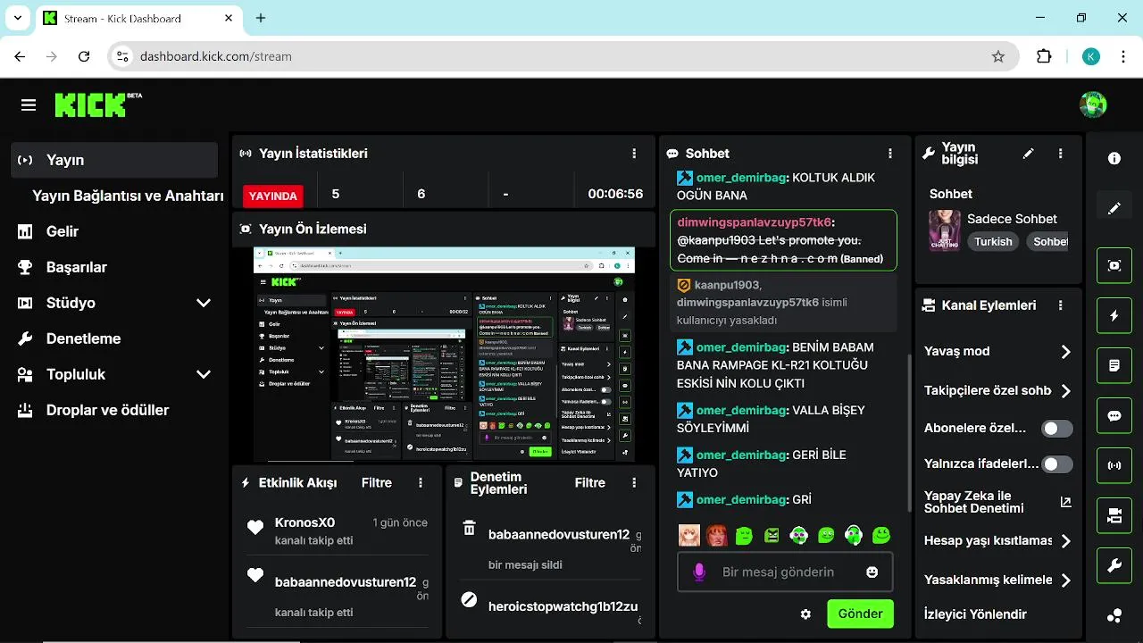Image resolution: width=1143 pixels, height=643 pixels.
Task: Toggle Yalnızca ifadeler chat switch
Action: point(1057,464)
